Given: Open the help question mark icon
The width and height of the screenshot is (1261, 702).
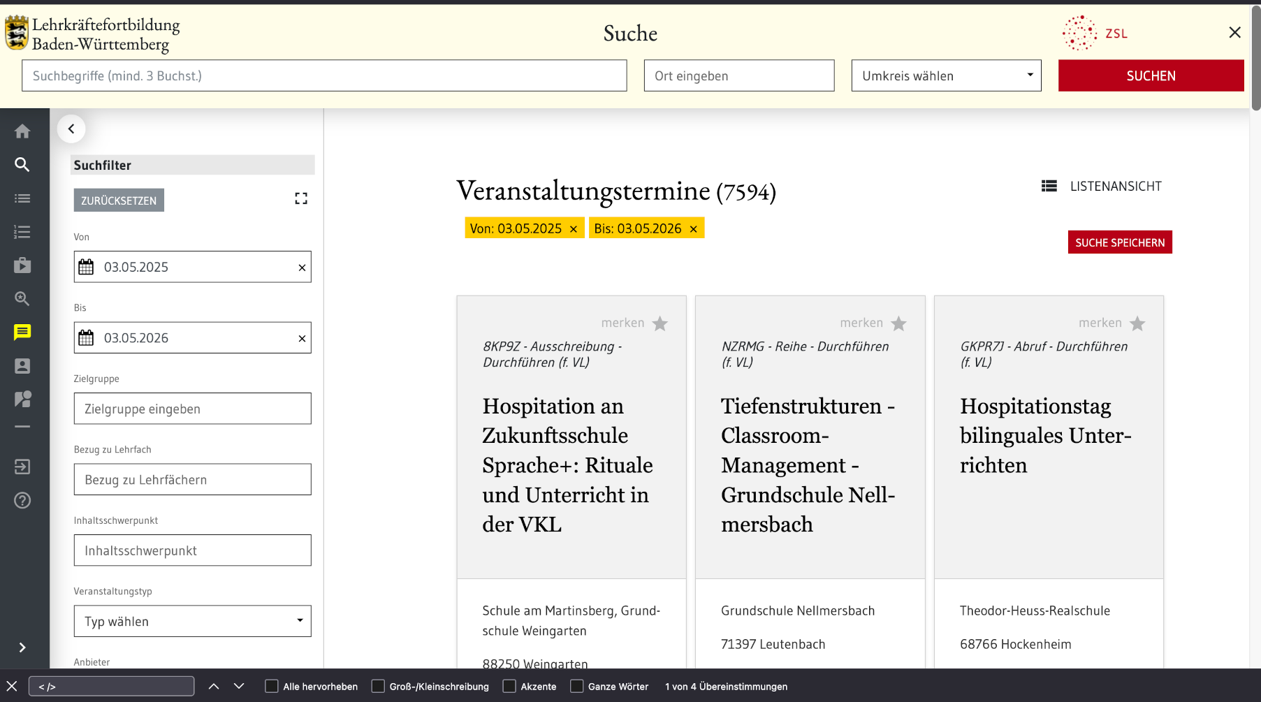Looking at the screenshot, I should [22, 500].
